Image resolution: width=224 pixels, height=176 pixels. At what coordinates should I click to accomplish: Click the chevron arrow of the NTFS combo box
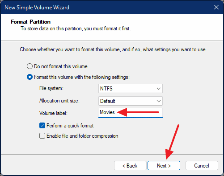click(x=159, y=89)
